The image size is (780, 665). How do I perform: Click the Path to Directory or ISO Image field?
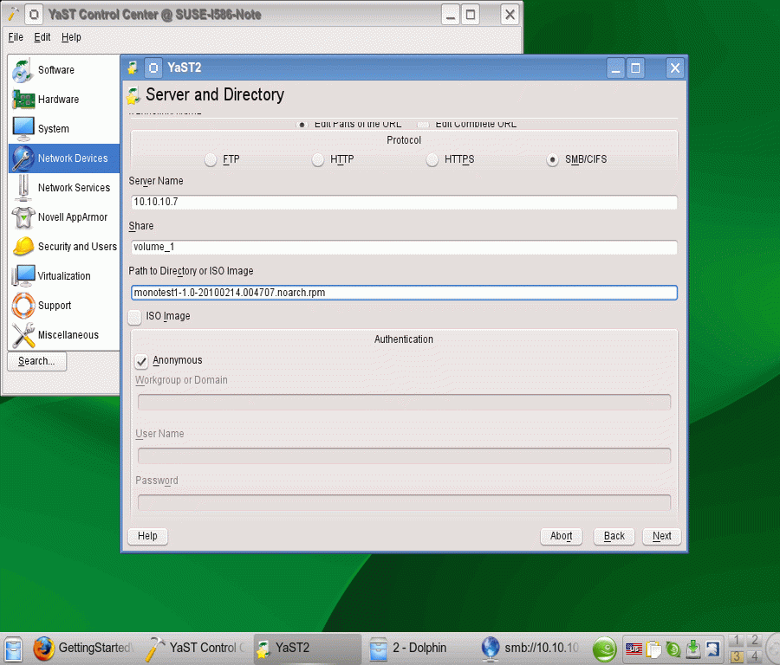tap(404, 293)
